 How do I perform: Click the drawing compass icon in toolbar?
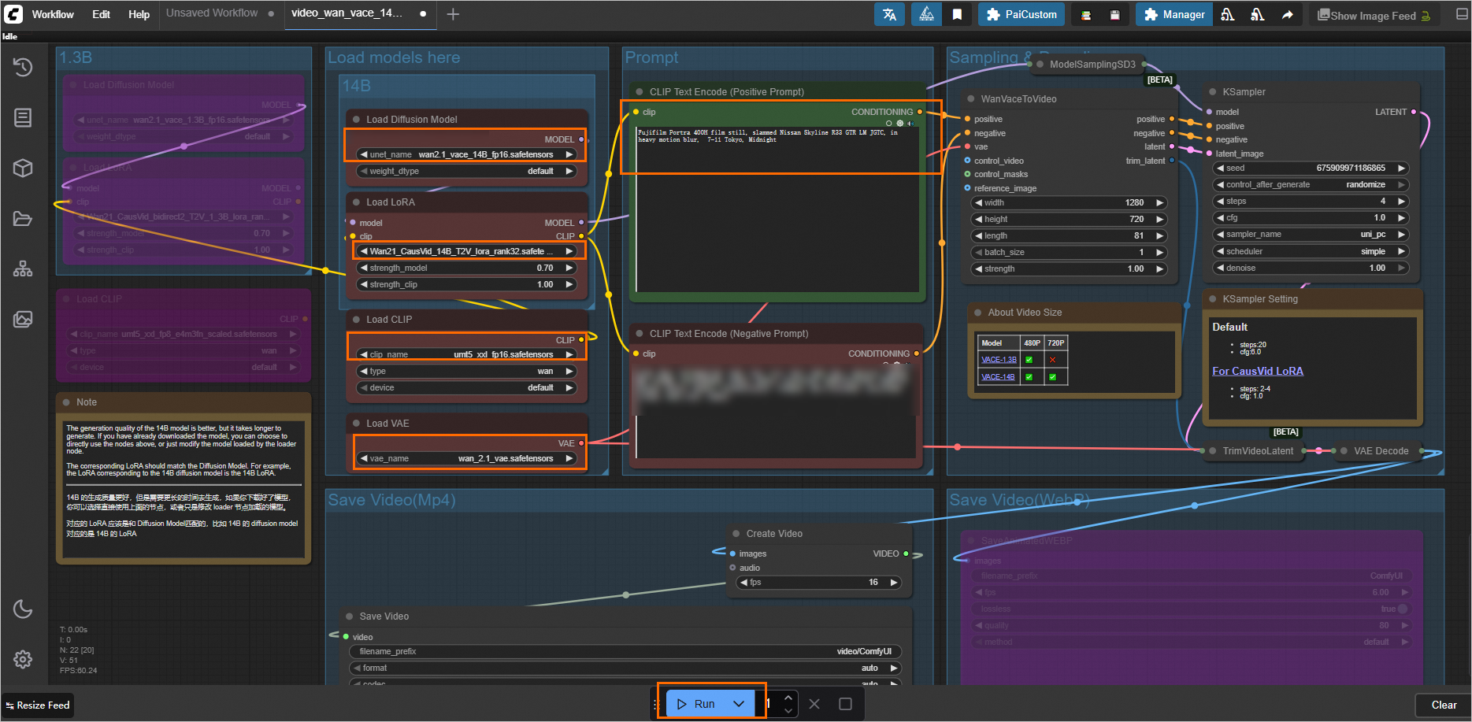click(927, 14)
